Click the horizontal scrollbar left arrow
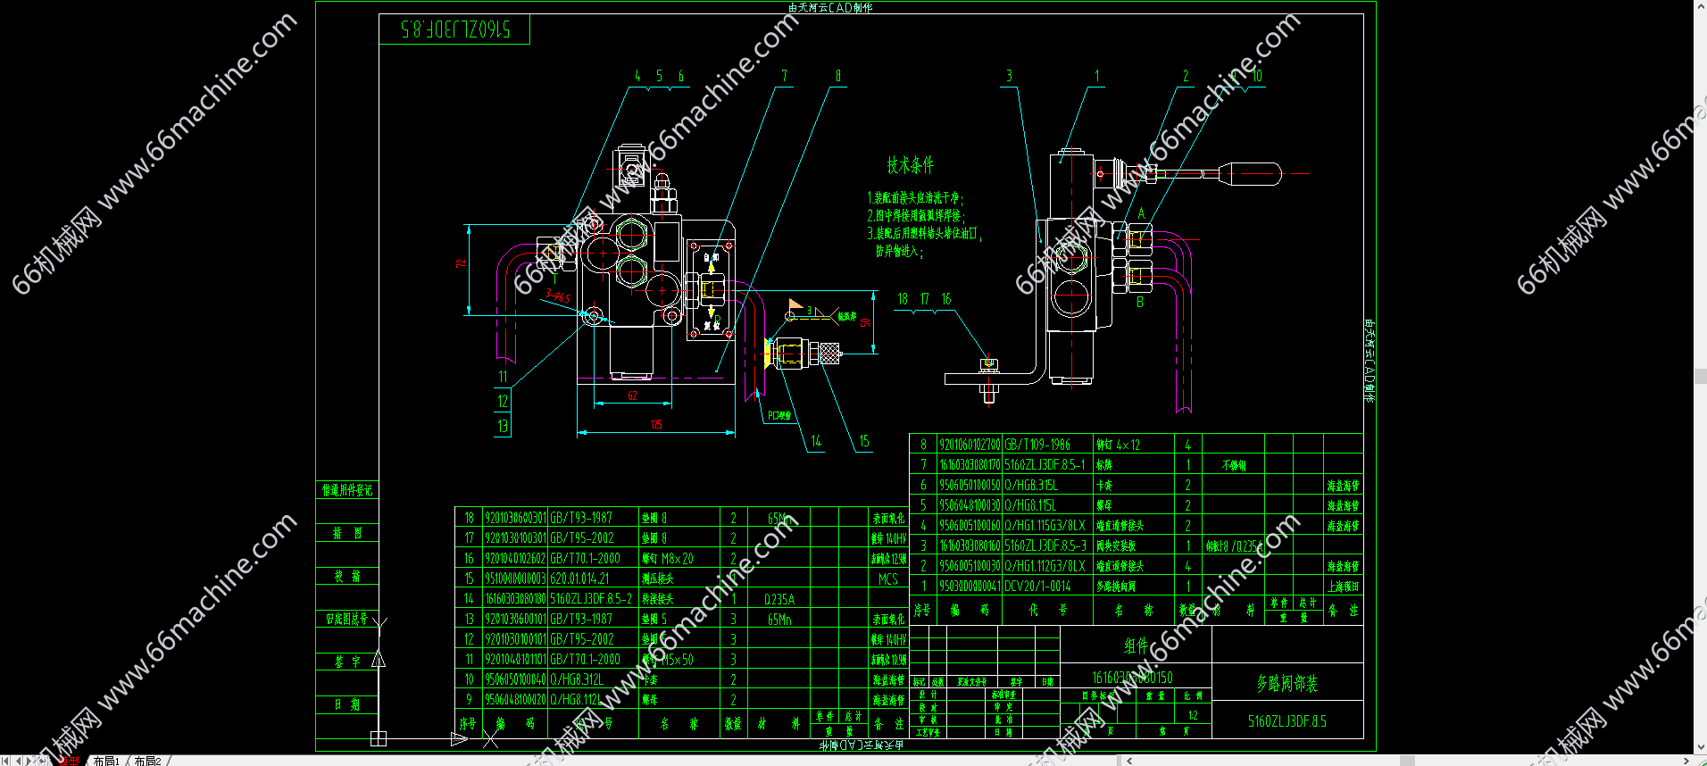This screenshot has width=1707, height=766. pyautogui.click(x=1129, y=761)
